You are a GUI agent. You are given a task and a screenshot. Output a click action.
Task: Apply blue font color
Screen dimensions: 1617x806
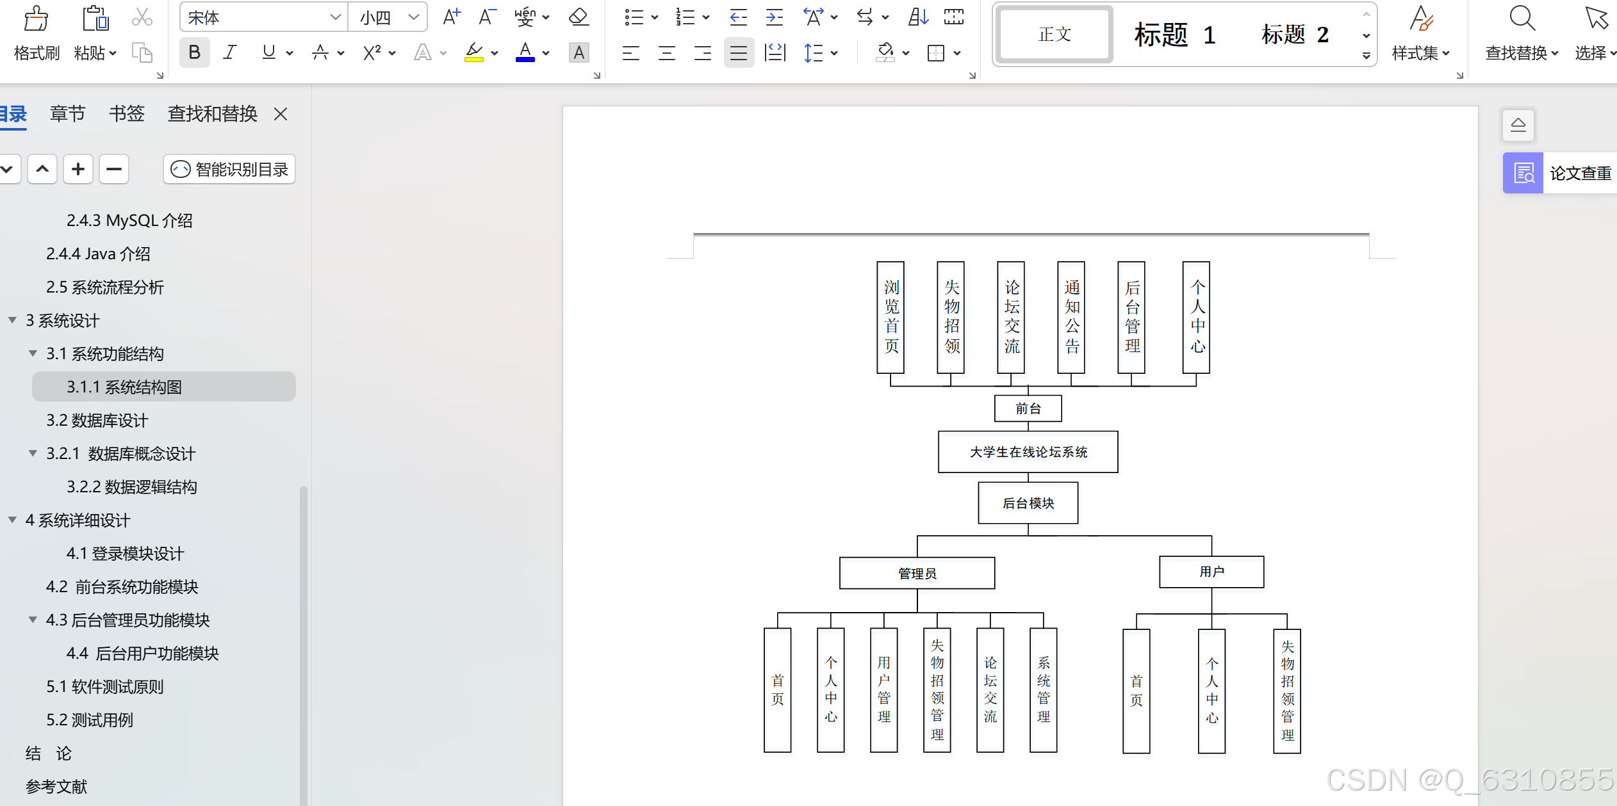[x=525, y=52]
